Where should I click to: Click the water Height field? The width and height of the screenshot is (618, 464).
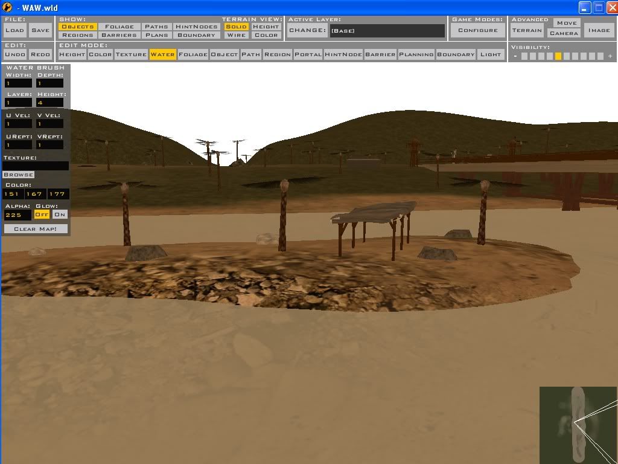(49, 103)
